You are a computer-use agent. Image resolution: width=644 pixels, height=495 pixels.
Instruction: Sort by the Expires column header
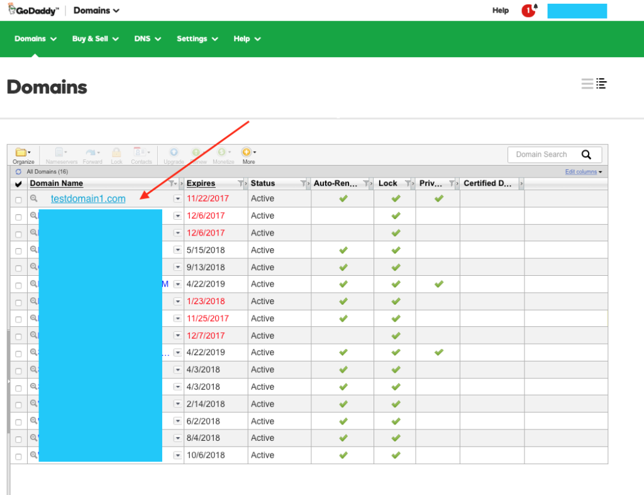tap(201, 183)
